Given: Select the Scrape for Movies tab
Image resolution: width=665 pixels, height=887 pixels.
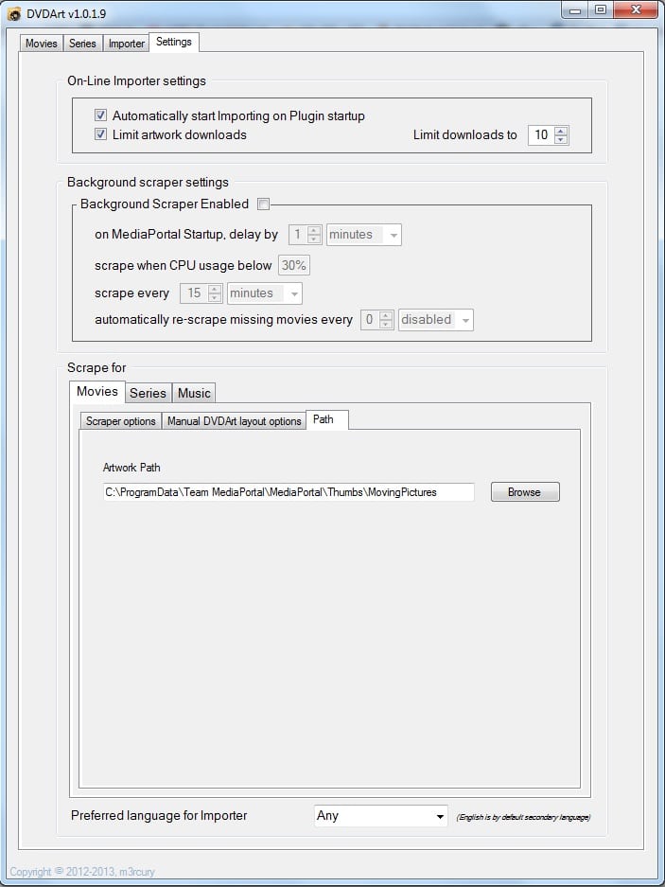Looking at the screenshot, I should click(x=97, y=392).
